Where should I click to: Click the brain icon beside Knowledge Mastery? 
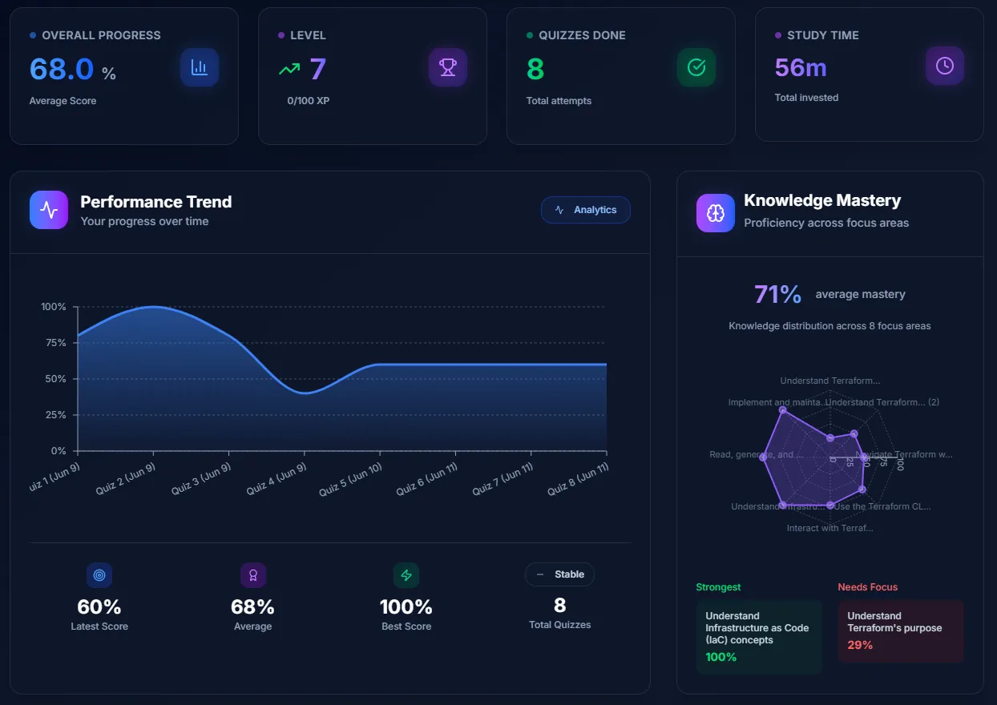[715, 212]
